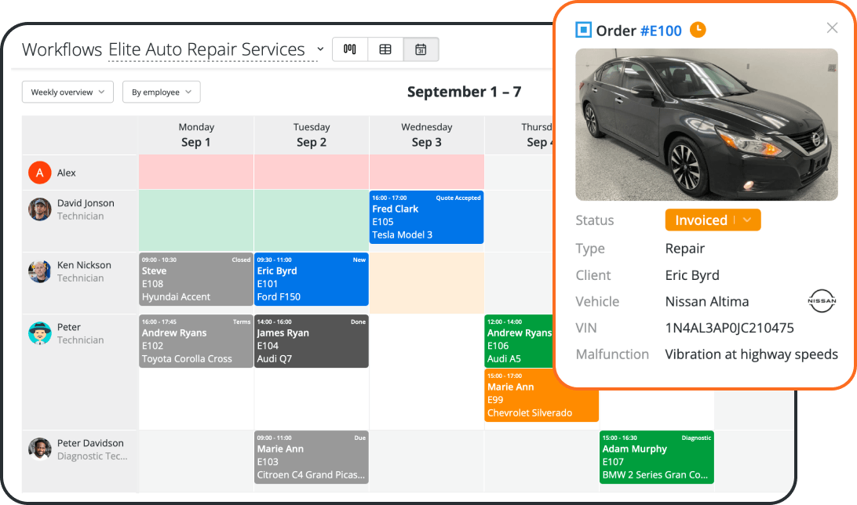Open order link #E100

coord(661,31)
